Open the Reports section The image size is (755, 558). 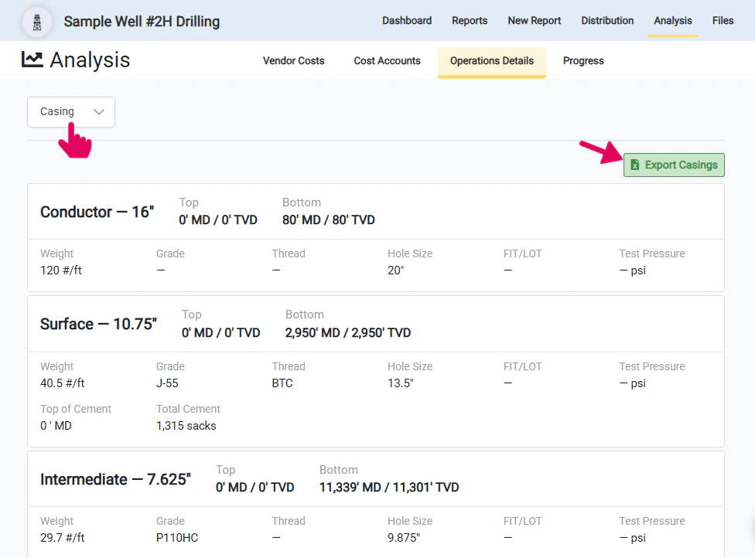coord(470,21)
